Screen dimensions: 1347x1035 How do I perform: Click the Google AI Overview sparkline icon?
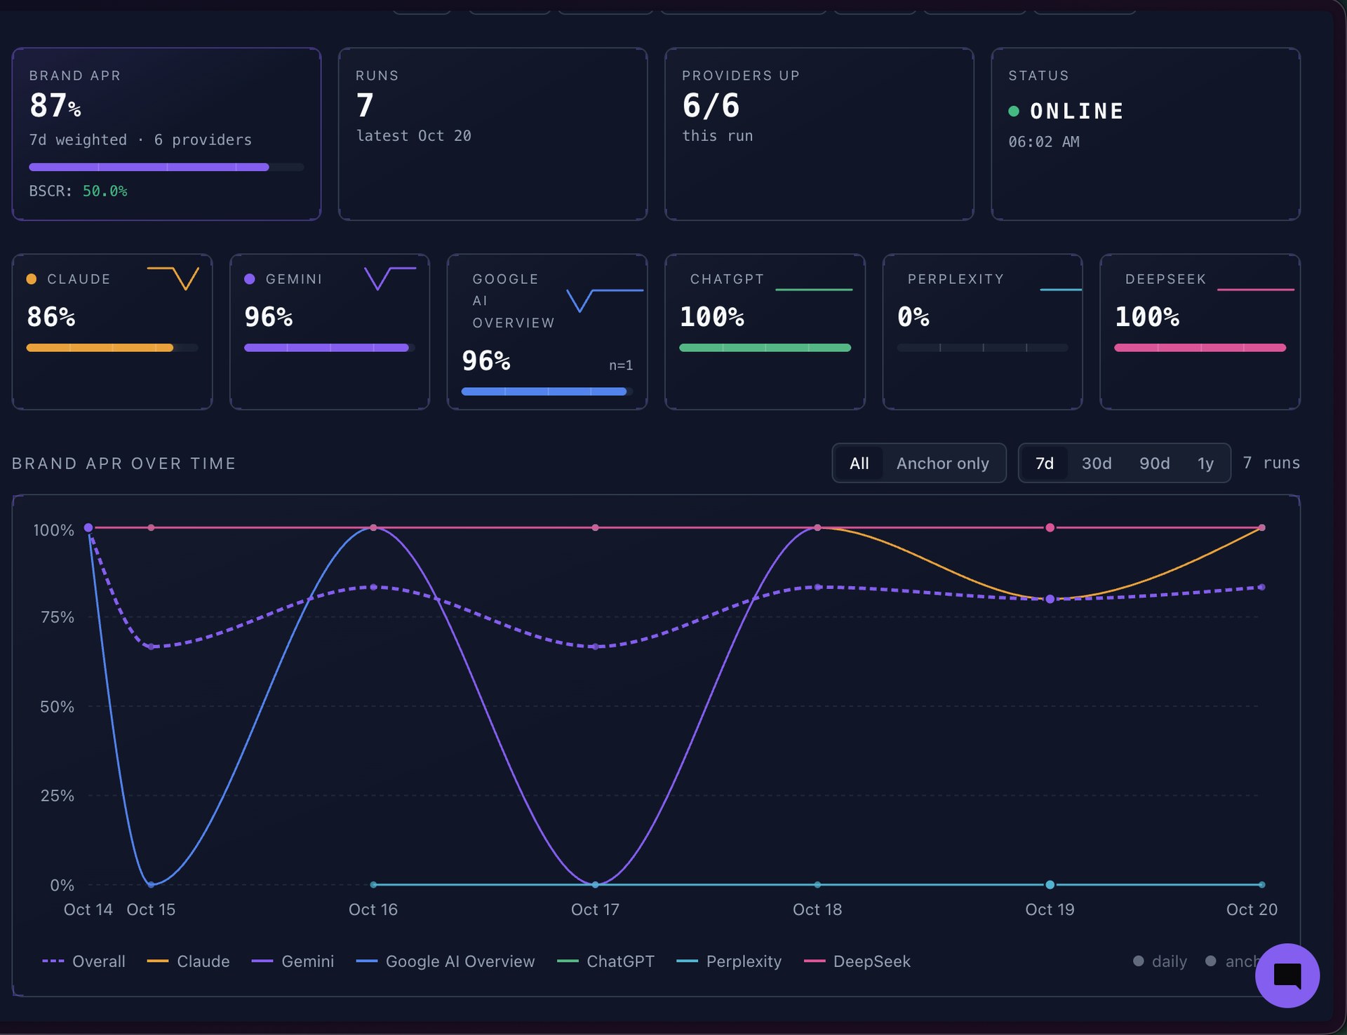[x=605, y=300]
